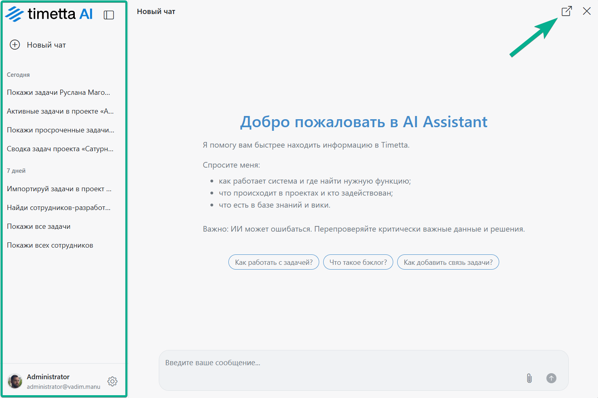Choose the "Что такое бэклог?" suggestion

pos(358,262)
